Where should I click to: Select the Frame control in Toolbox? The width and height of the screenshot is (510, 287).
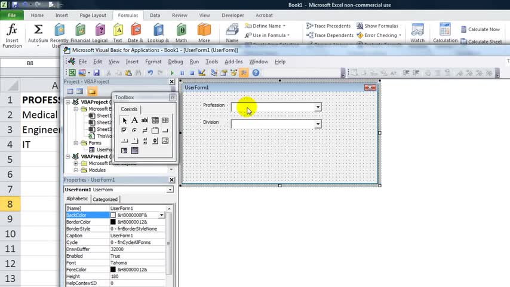coord(155,130)
